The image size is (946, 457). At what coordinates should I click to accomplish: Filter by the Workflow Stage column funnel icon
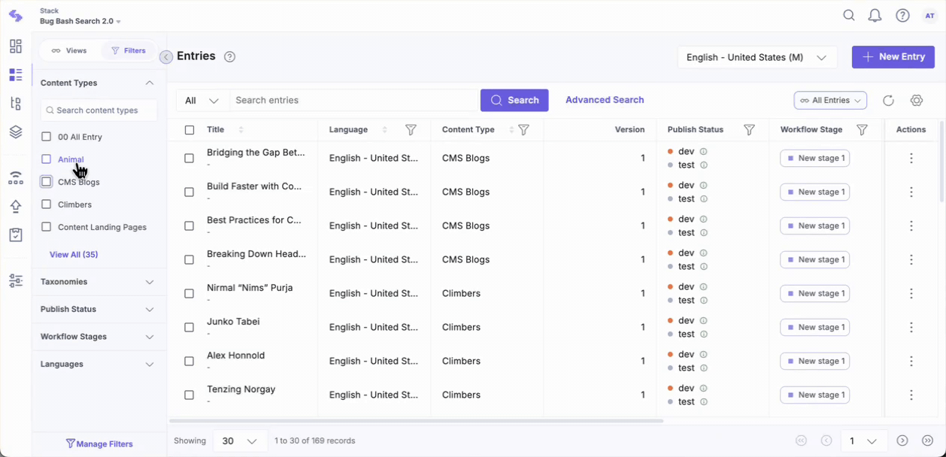click(x=863, y=130)
